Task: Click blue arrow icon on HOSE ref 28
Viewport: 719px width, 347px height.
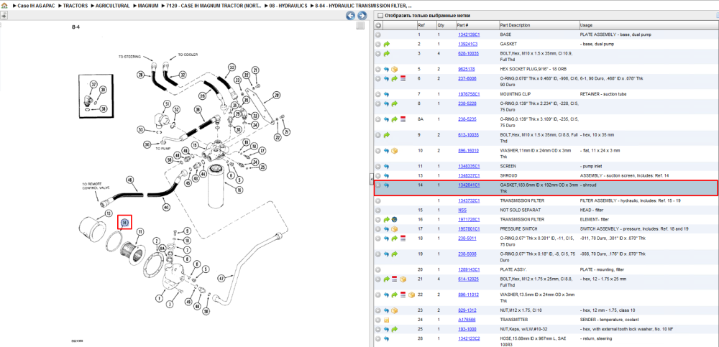Action: (x=387, y=339)
